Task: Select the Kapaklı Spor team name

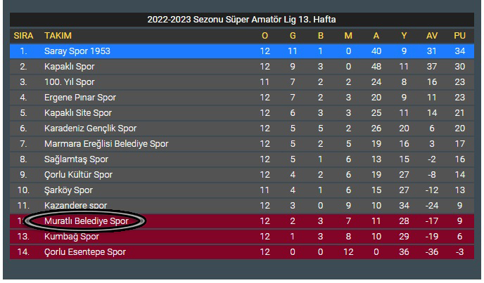Action: coord(70,67)
